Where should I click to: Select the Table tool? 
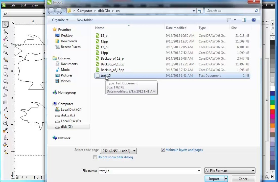pyautogui.click(x=5, y=102)
